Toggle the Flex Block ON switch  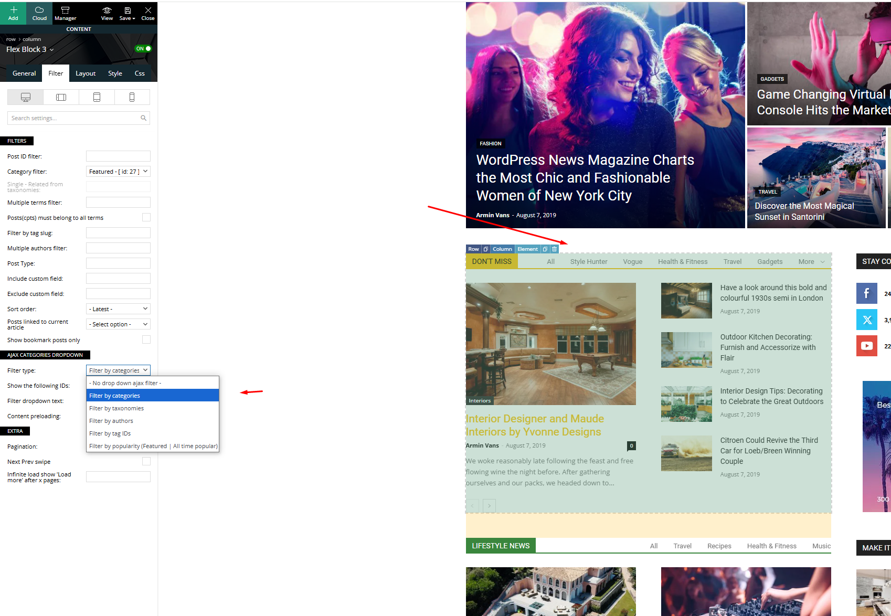tap(143, 49)
